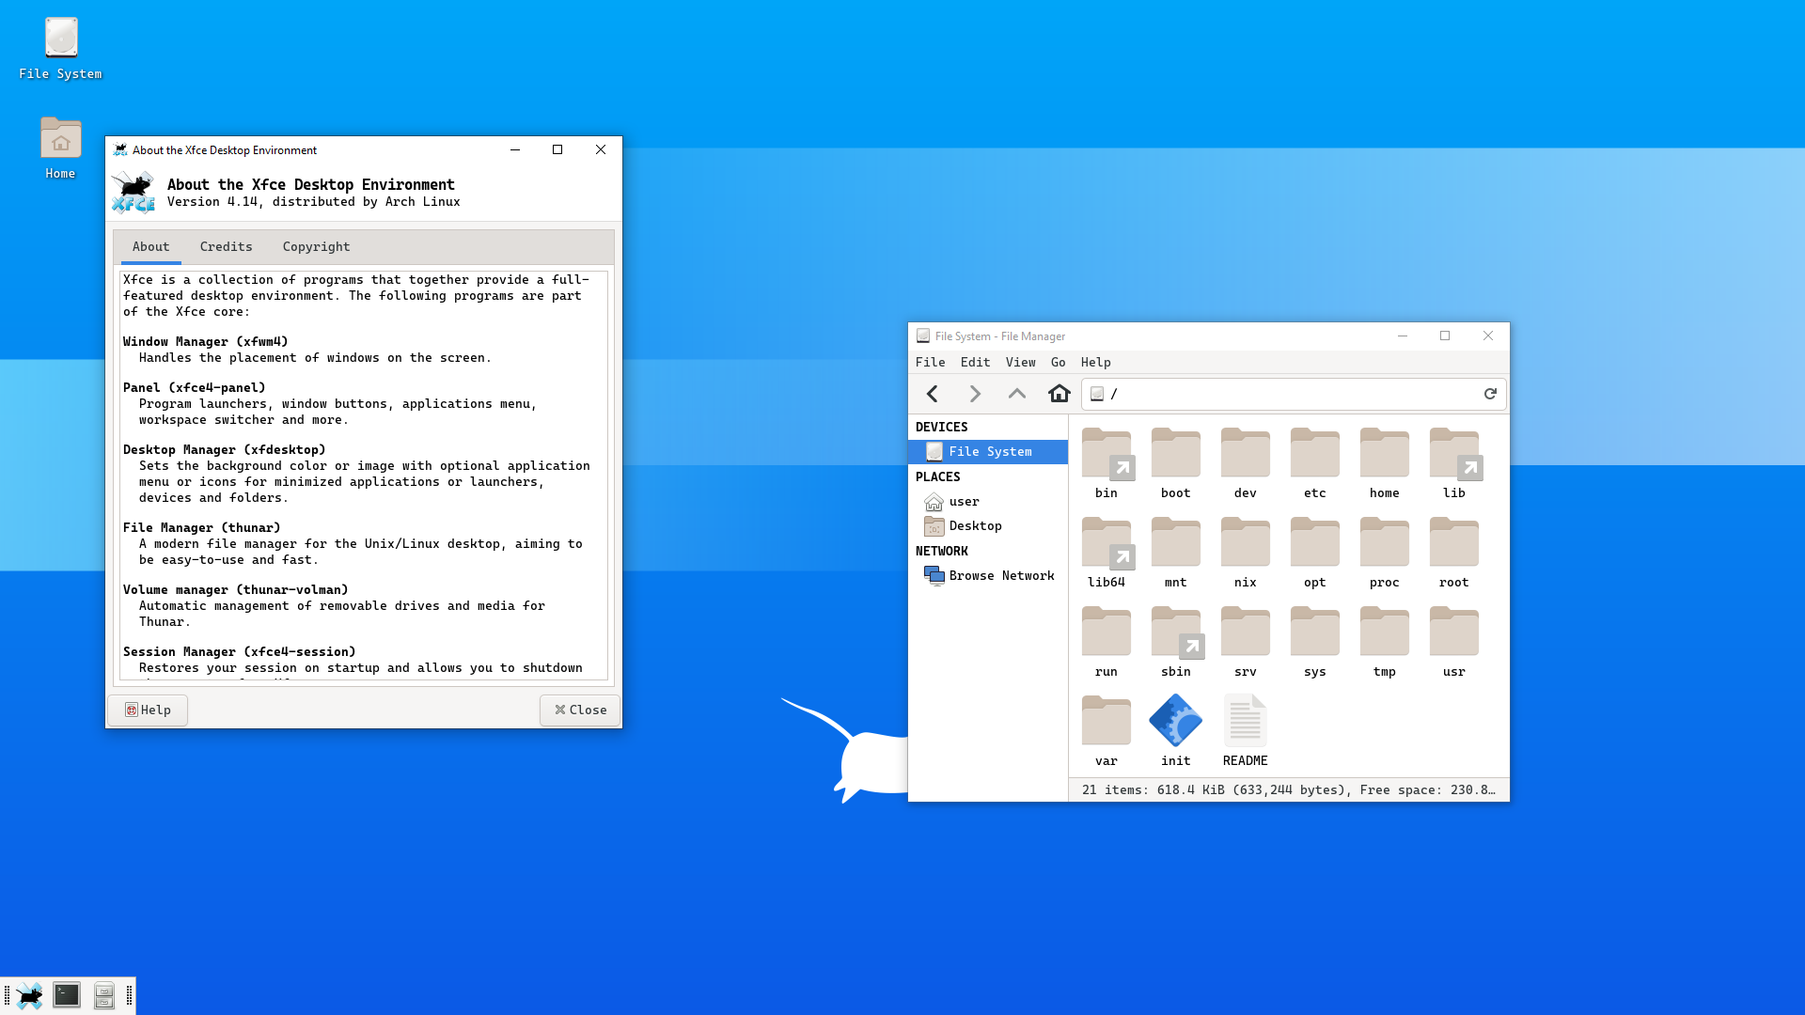Switch to the Credits tab

(x=227, y=247)
